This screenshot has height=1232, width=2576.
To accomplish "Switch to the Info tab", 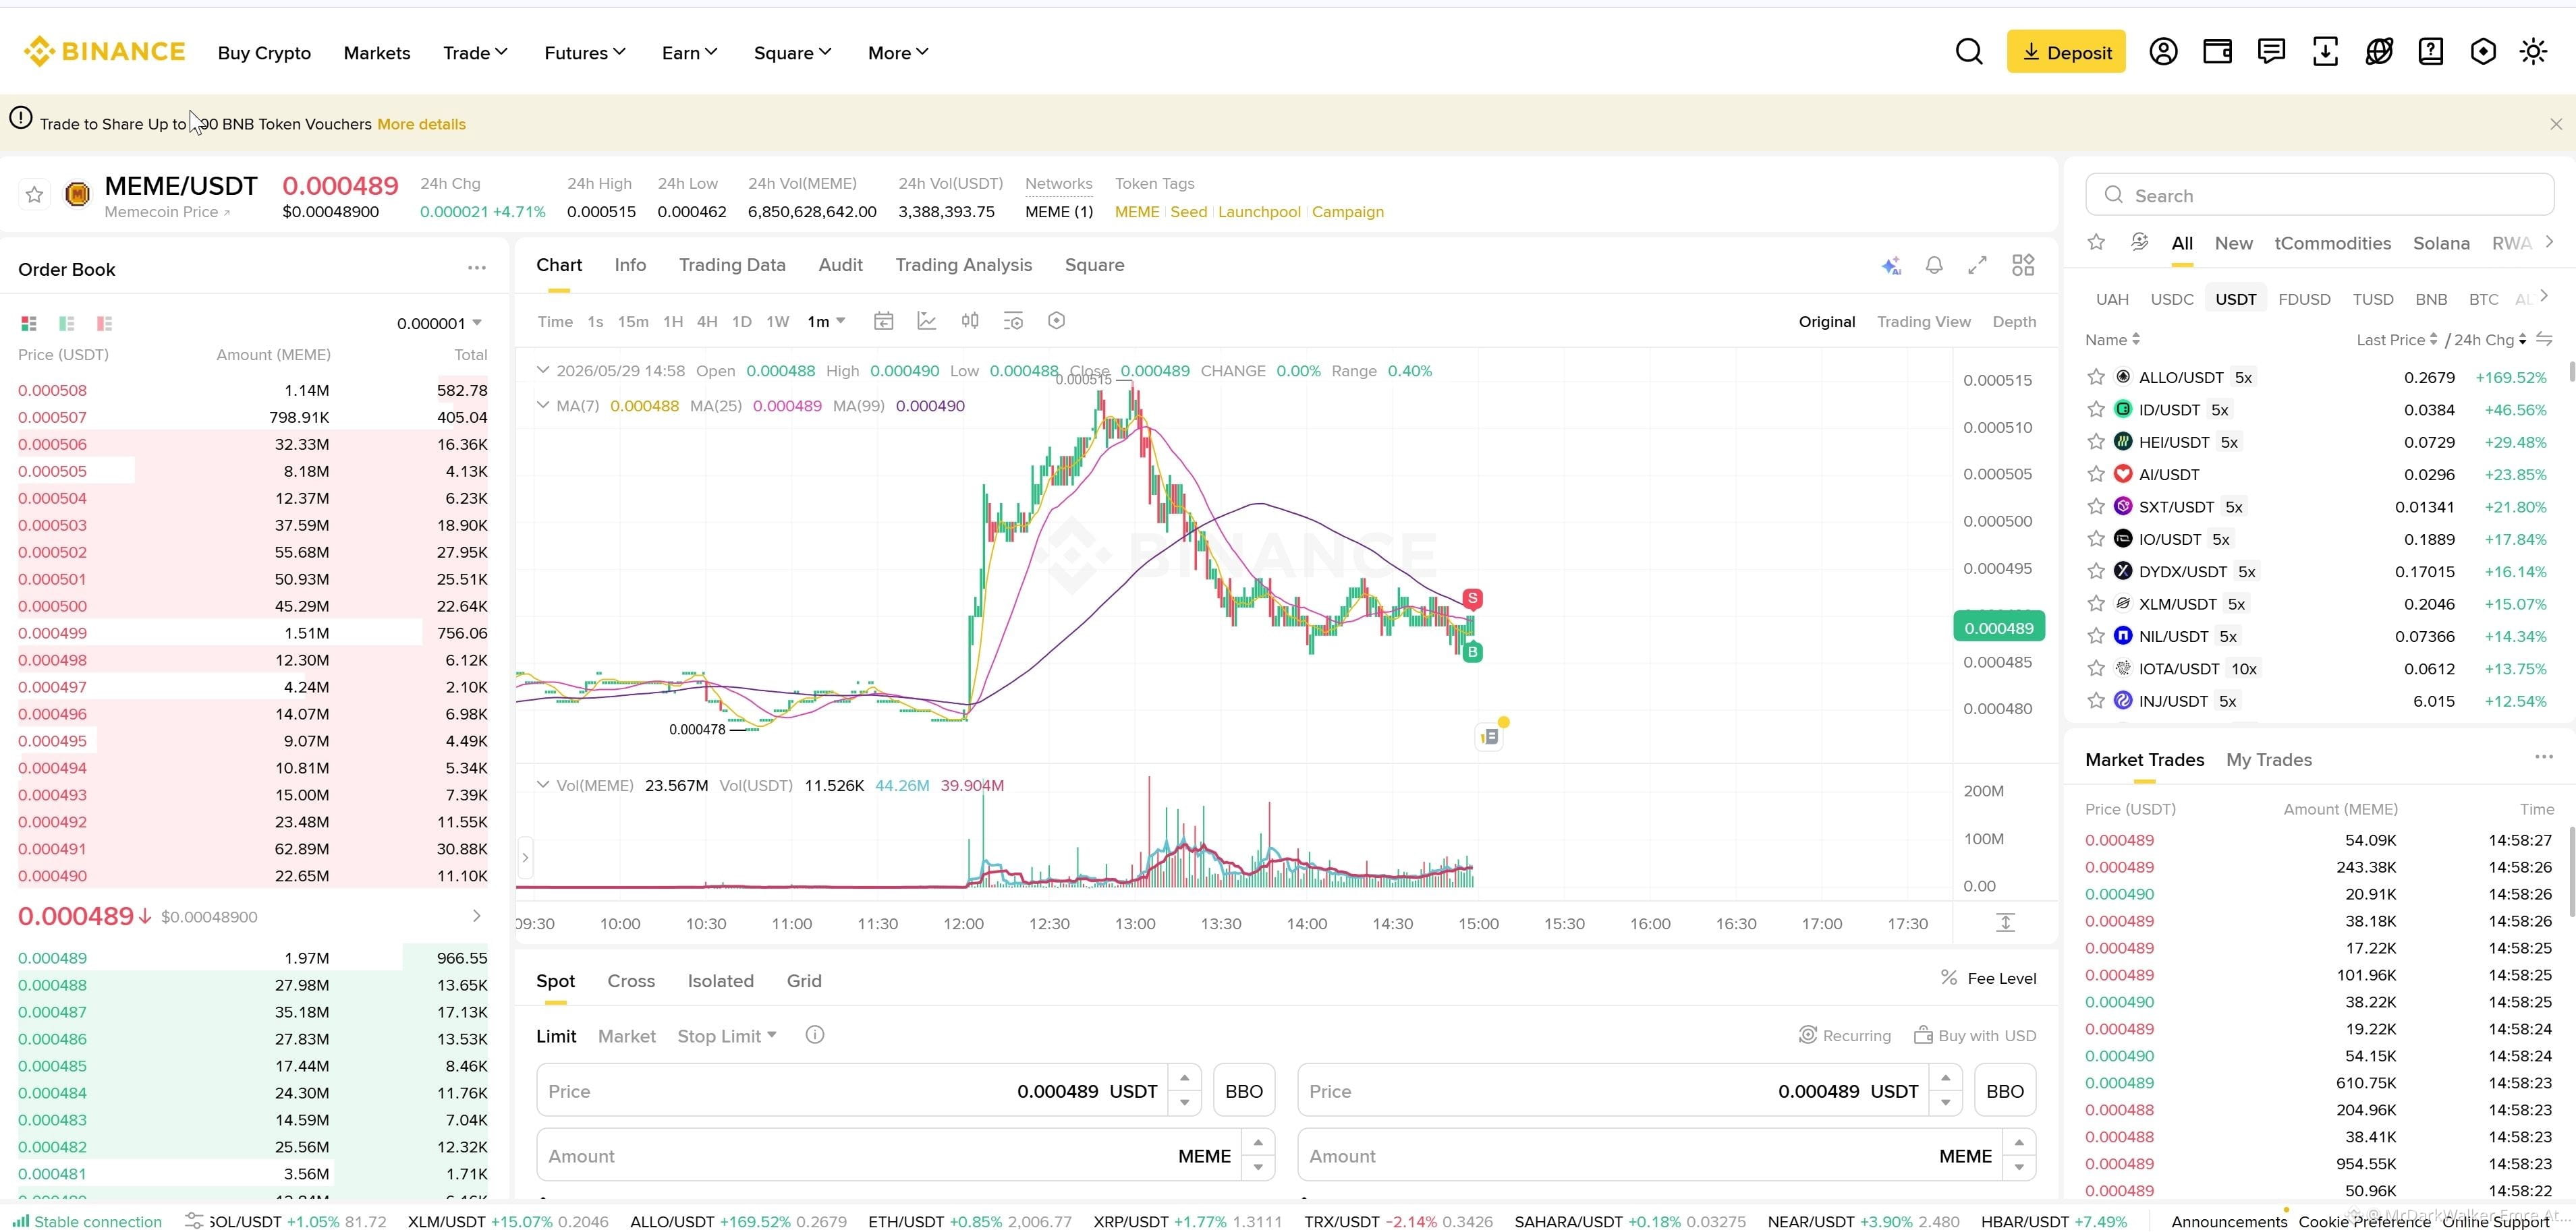I will pos(630,265).
